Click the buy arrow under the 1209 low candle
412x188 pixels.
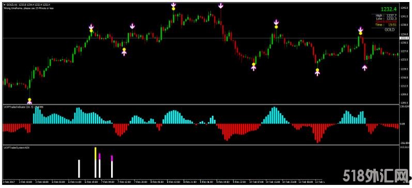point(29,102)
